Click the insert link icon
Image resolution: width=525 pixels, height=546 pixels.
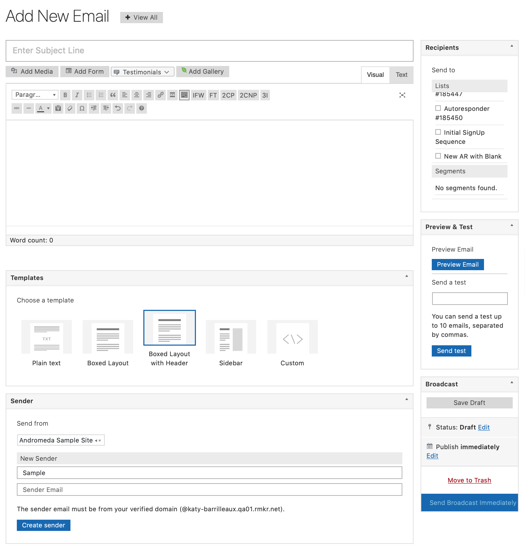click(x=161, y=95)
